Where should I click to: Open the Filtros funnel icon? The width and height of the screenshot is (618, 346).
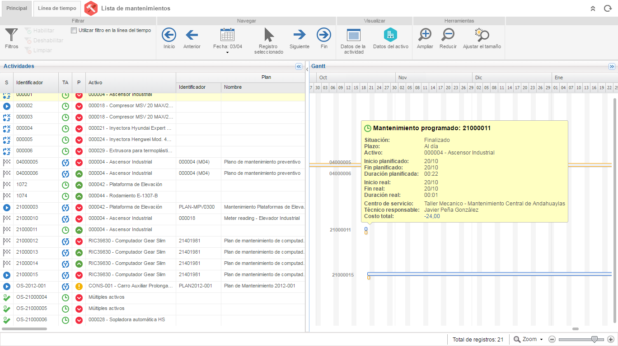[x=11, y=35]
